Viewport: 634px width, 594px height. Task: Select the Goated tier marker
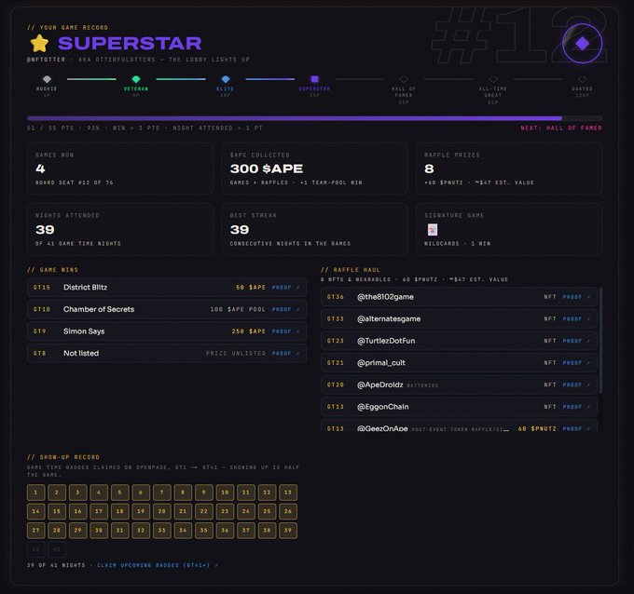click(582, 79)
